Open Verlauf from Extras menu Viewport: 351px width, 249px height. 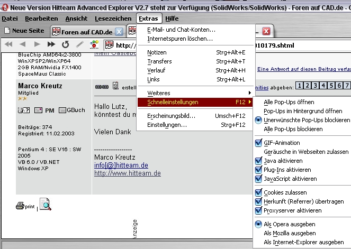[x=195, y=70]
